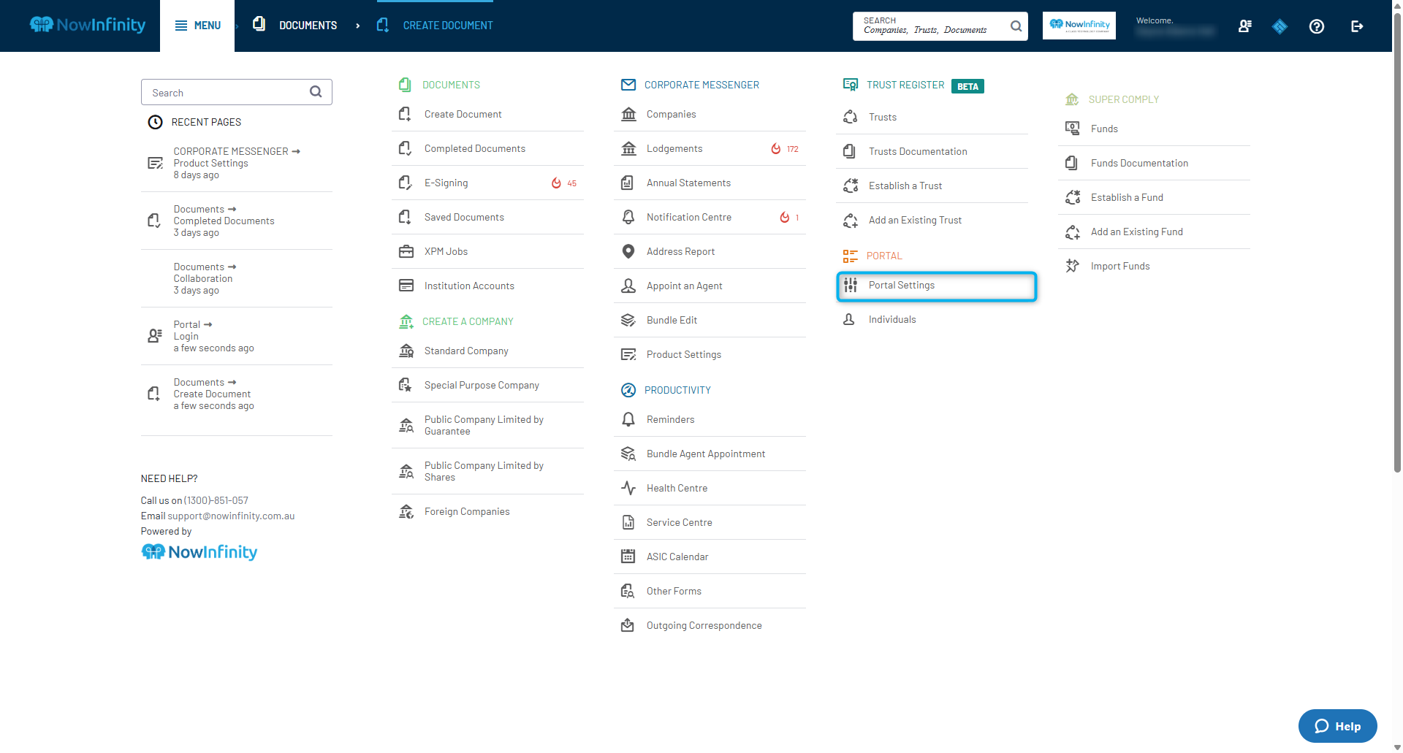
Task: Click the page vertical scrollbar
Action: coord(1397,241)
